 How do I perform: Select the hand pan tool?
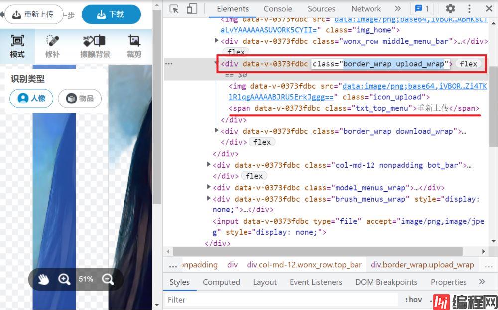click(x=44, y=279)
